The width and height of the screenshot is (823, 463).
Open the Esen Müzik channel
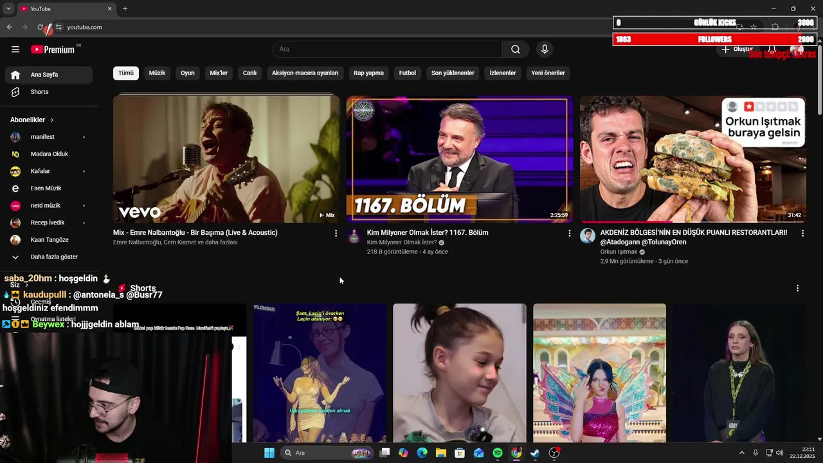[x=49, y=188]
